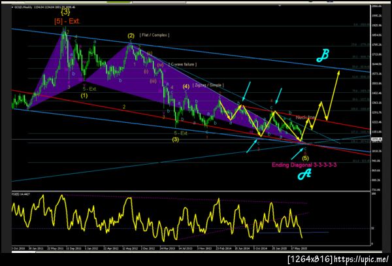Screen dimensions: 392x266
Task: Click the (ii) sub-wave label
Action: pyautogui.click(x=150, y=53)
